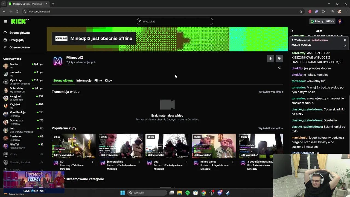Image resolution: width=350 pixels, height=197 pixels.
Task: Open followed channel VooltBanicja
Action: tap(23, 114)
